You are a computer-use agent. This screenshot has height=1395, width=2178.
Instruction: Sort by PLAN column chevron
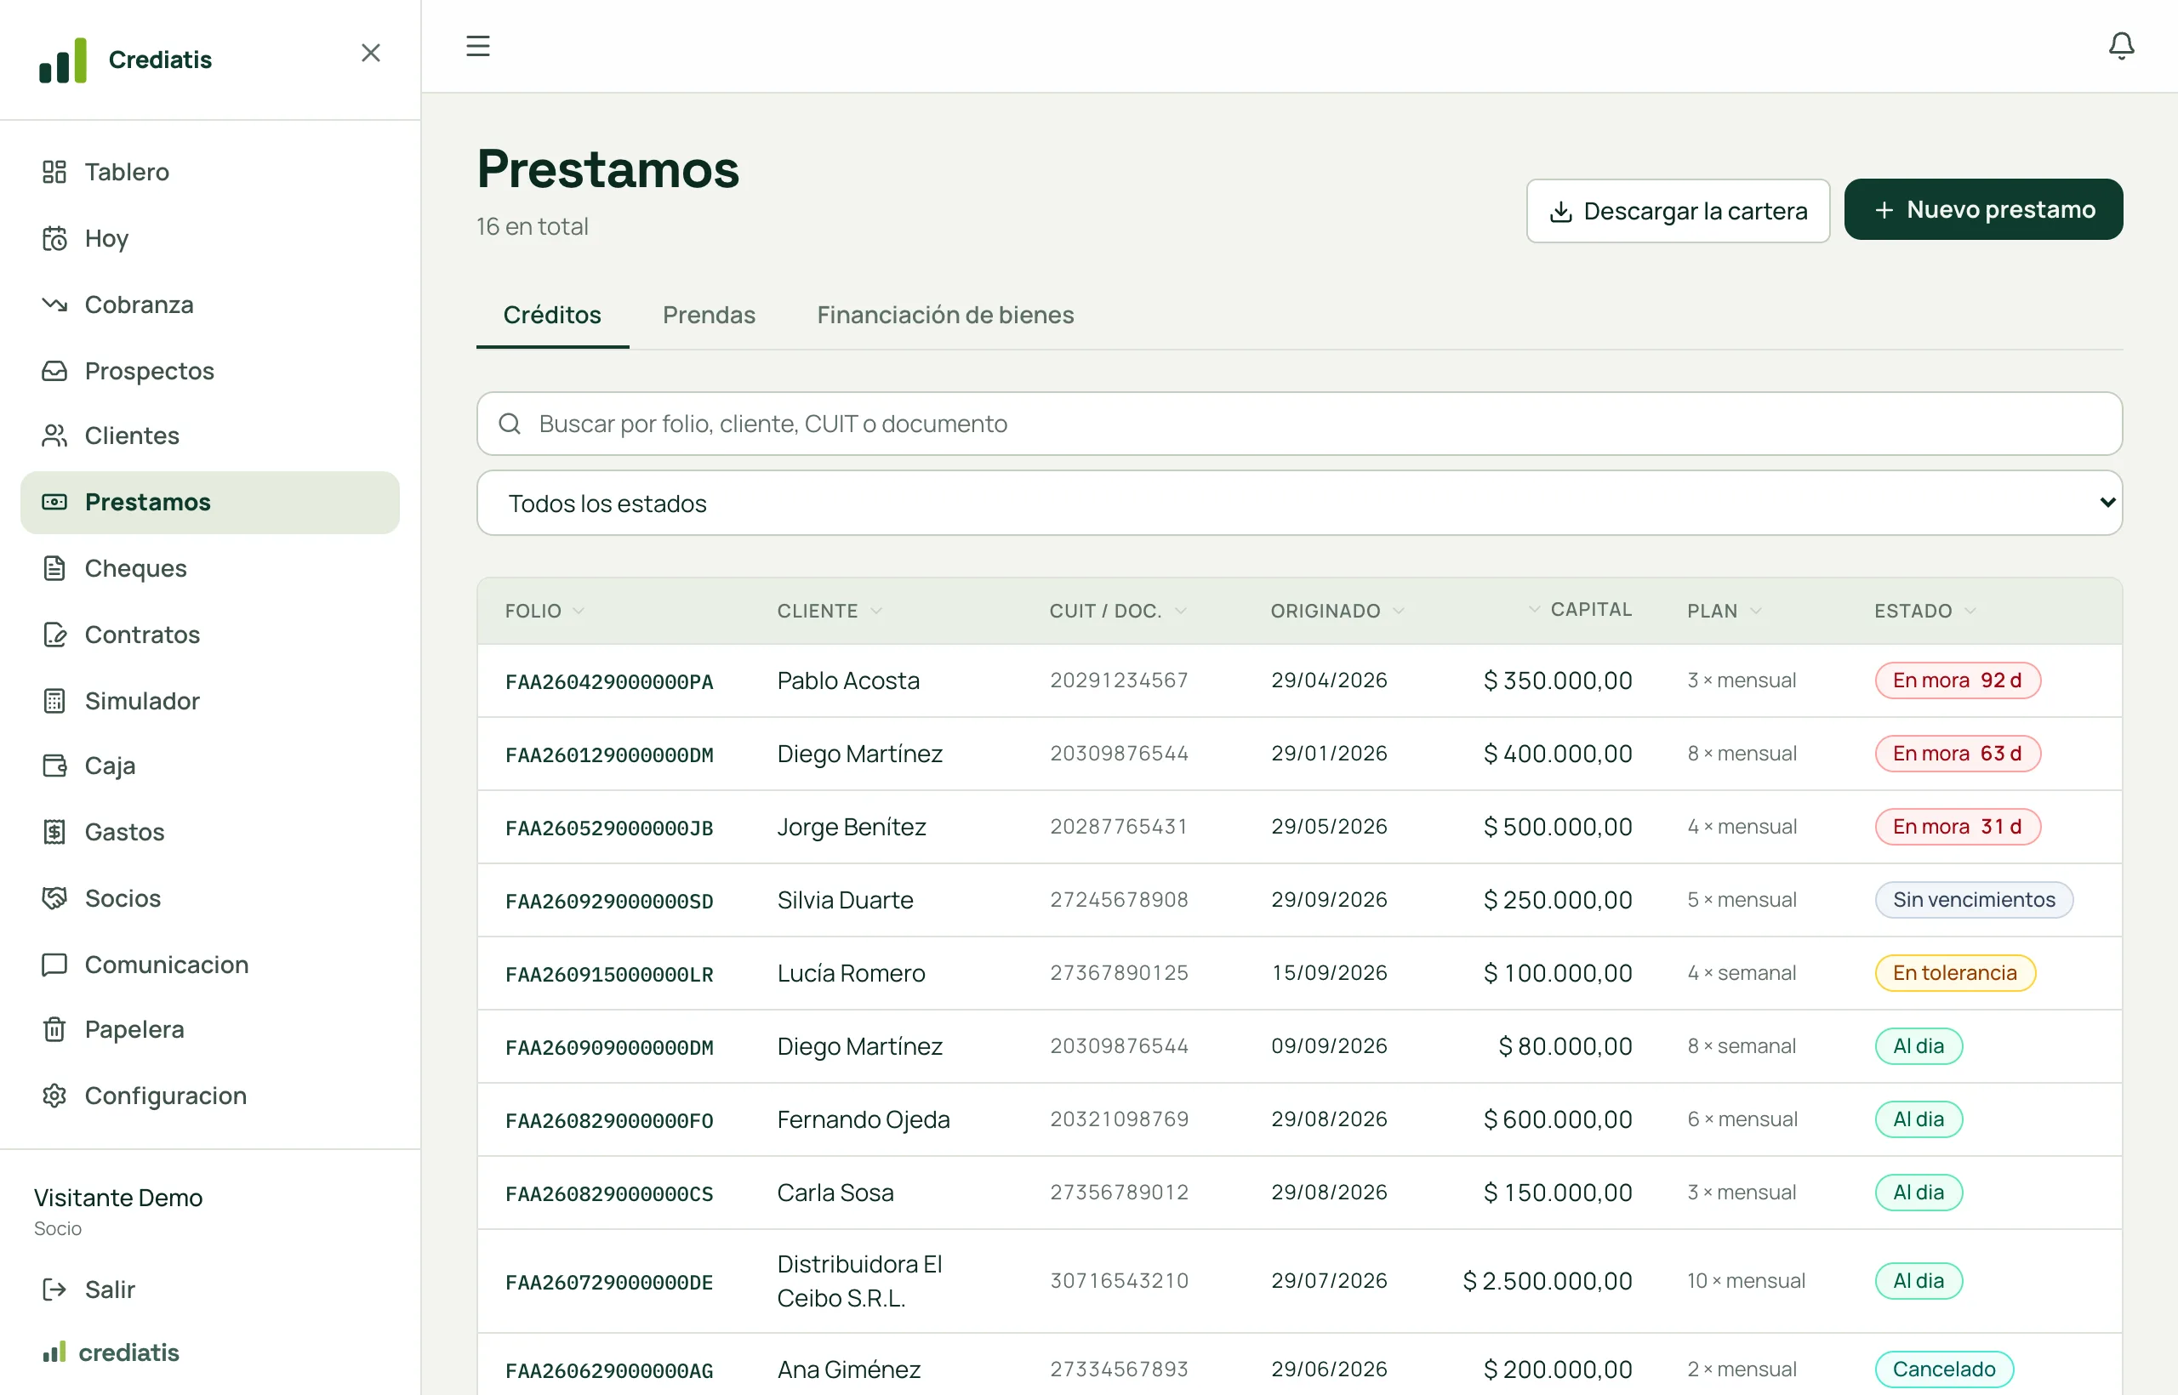[1755, 611]
